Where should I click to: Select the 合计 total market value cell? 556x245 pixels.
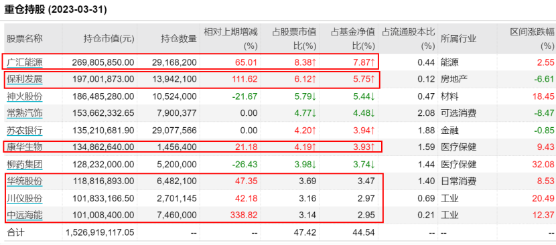point(100,232)
